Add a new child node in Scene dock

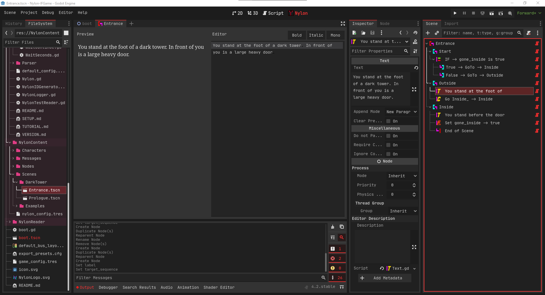[x=428, y=33]
